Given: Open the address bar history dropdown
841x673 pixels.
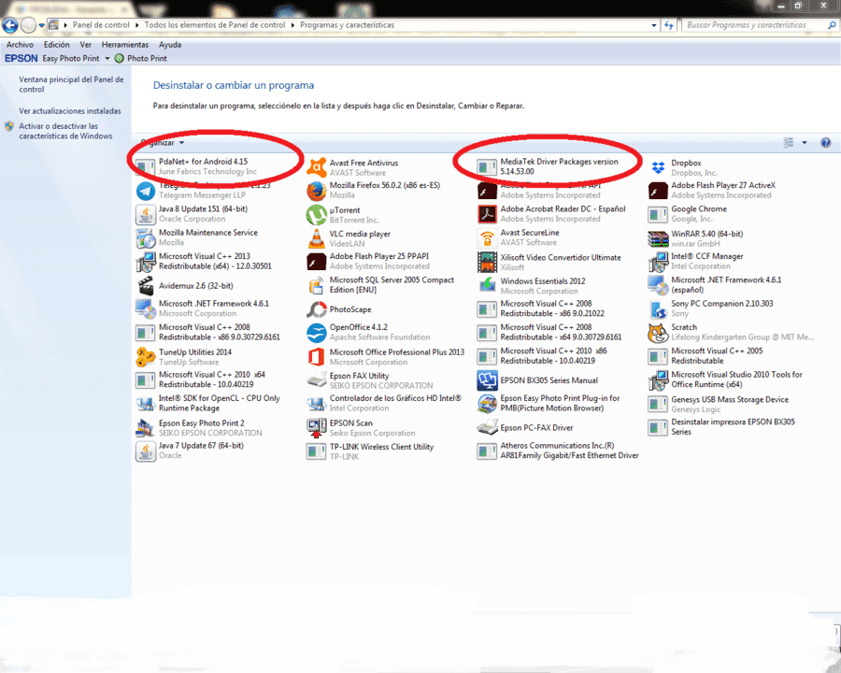Looking at the screenshot, I should [653, 25].
